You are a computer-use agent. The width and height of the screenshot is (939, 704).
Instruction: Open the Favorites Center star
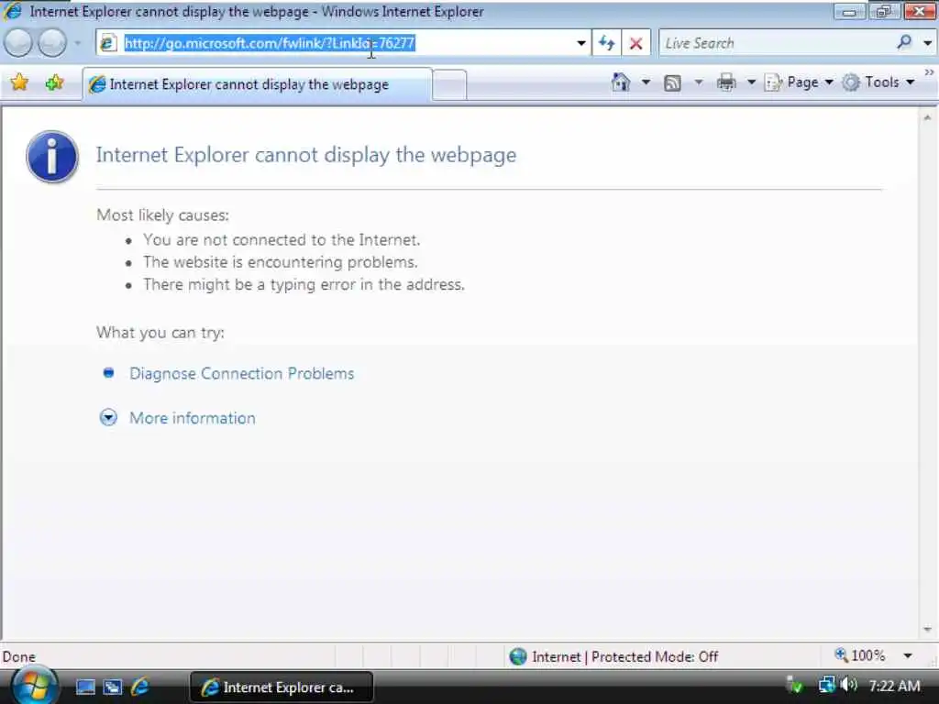20,82
